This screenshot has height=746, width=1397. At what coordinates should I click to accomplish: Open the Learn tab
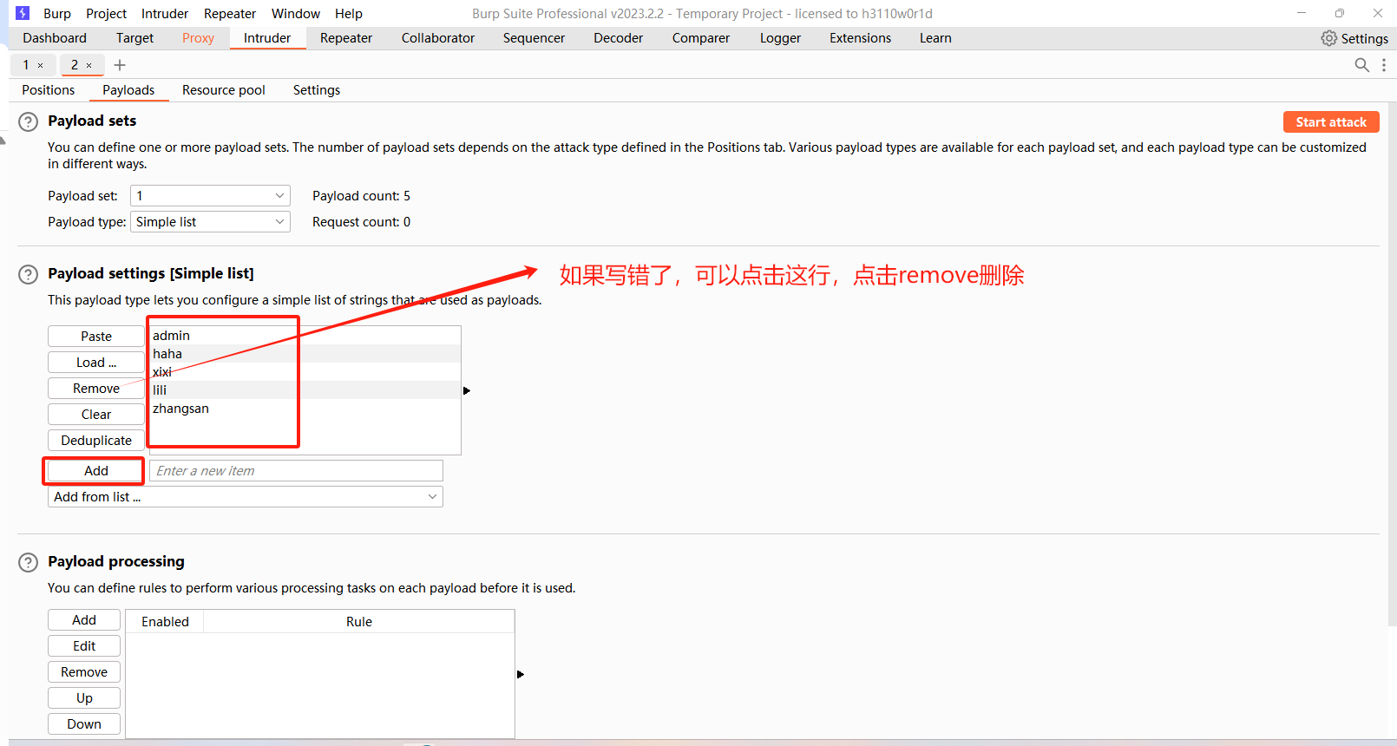coord(935,38)
